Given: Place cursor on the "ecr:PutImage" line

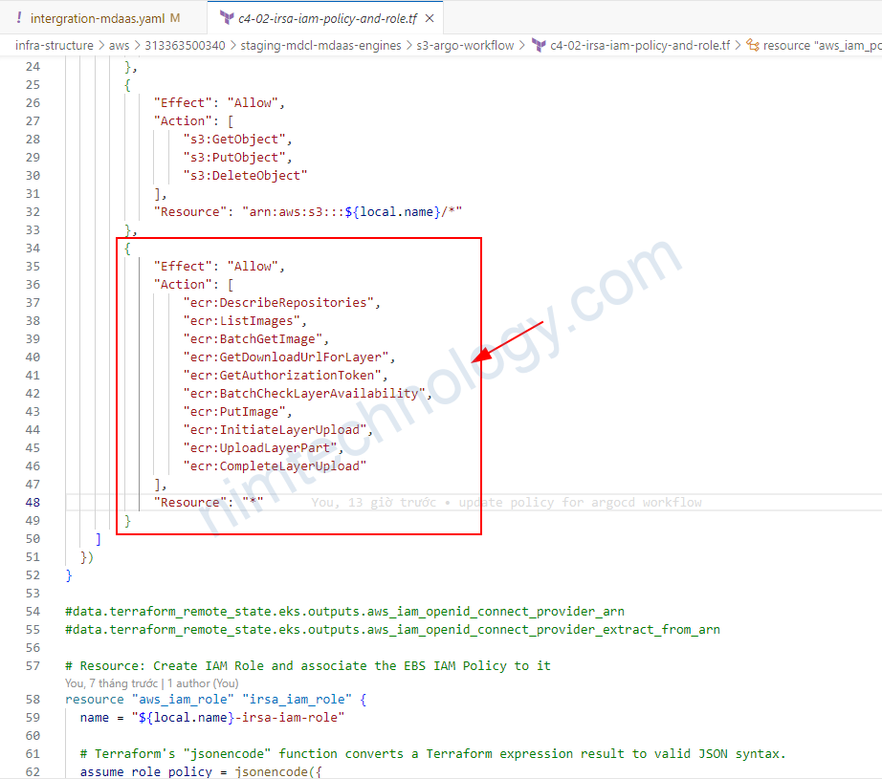Looking at the screenshot, I should 235,411.
